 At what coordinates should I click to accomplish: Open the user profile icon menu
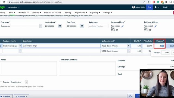[157, 7]
